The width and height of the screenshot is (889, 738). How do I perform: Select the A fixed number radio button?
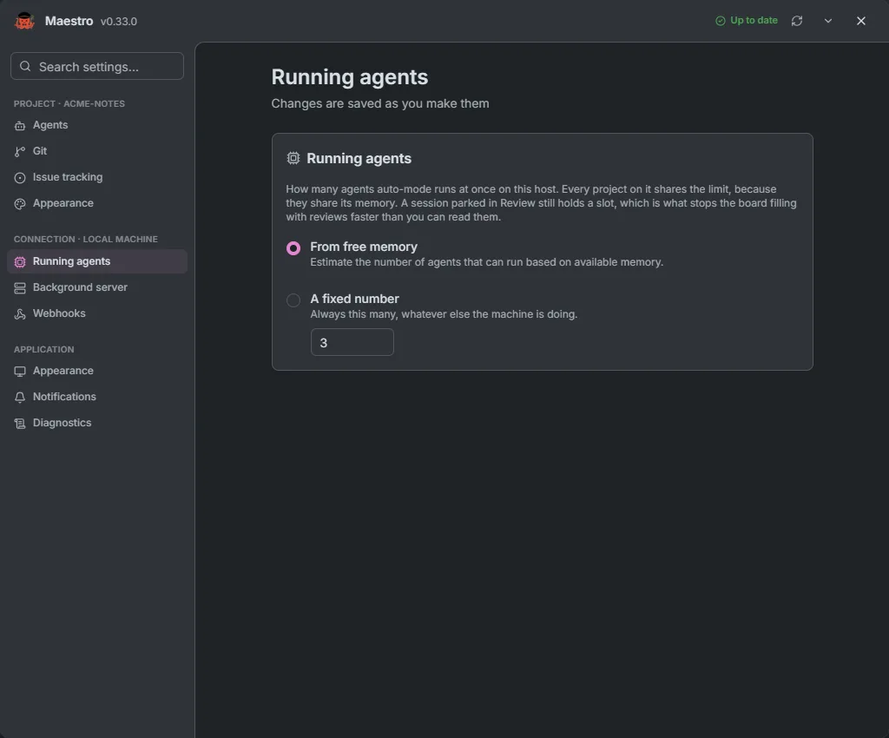pos(293,300)
